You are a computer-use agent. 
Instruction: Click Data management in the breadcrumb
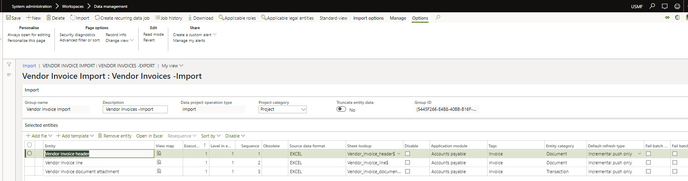point(111,7)
